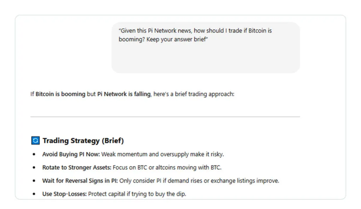Select the bold "Bitcoin is booming" text
The width and height of the screenshot is (361, 209).
tap(60, 94)
